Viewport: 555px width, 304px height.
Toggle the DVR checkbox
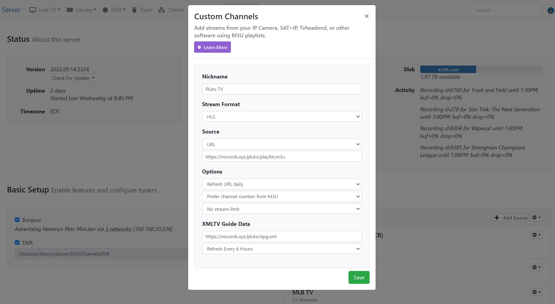tap(17, 243)
